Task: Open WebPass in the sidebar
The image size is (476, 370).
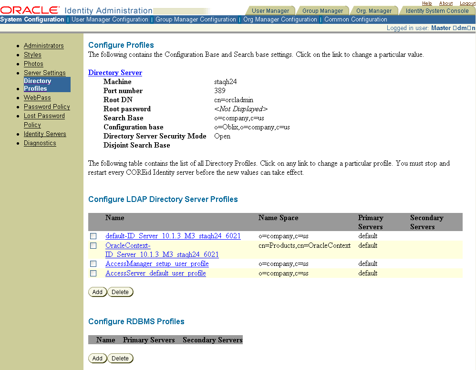Action: coord(37,97)
